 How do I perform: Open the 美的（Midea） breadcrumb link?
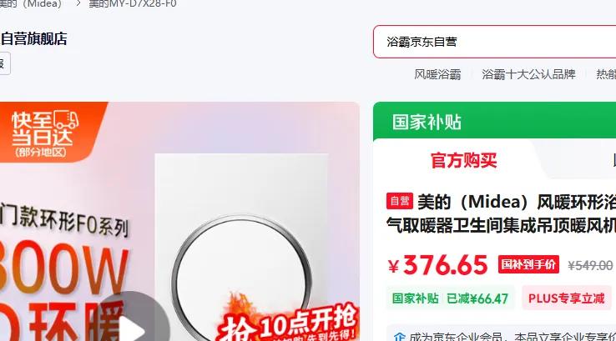coord(31,3)
